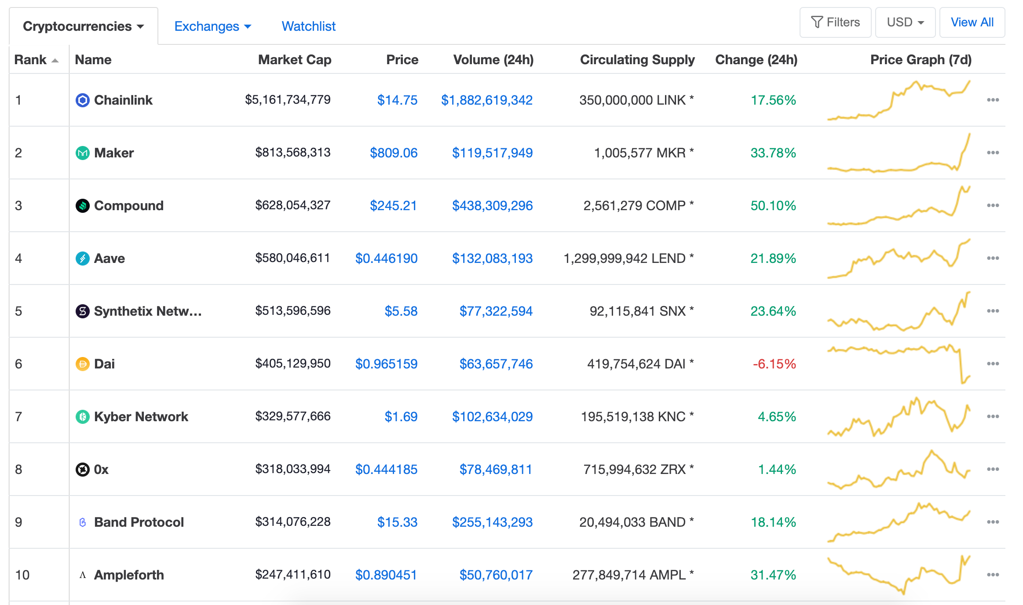The height and width of the screenshot is (605, 1023).
Task: Click the Maker coin logo
Action: pyautogui.click(x=82, y=153)
